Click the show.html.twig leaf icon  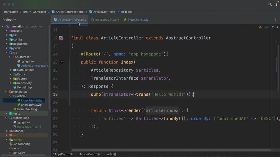18,105
